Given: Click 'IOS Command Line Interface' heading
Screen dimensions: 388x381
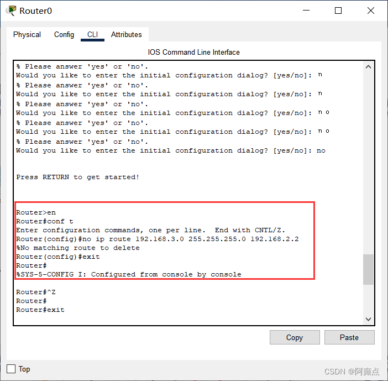Looking at the screenshot, I should point(194,52).
